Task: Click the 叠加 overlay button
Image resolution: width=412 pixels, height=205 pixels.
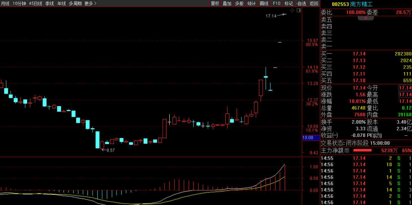Action: [x=227, y=3]
